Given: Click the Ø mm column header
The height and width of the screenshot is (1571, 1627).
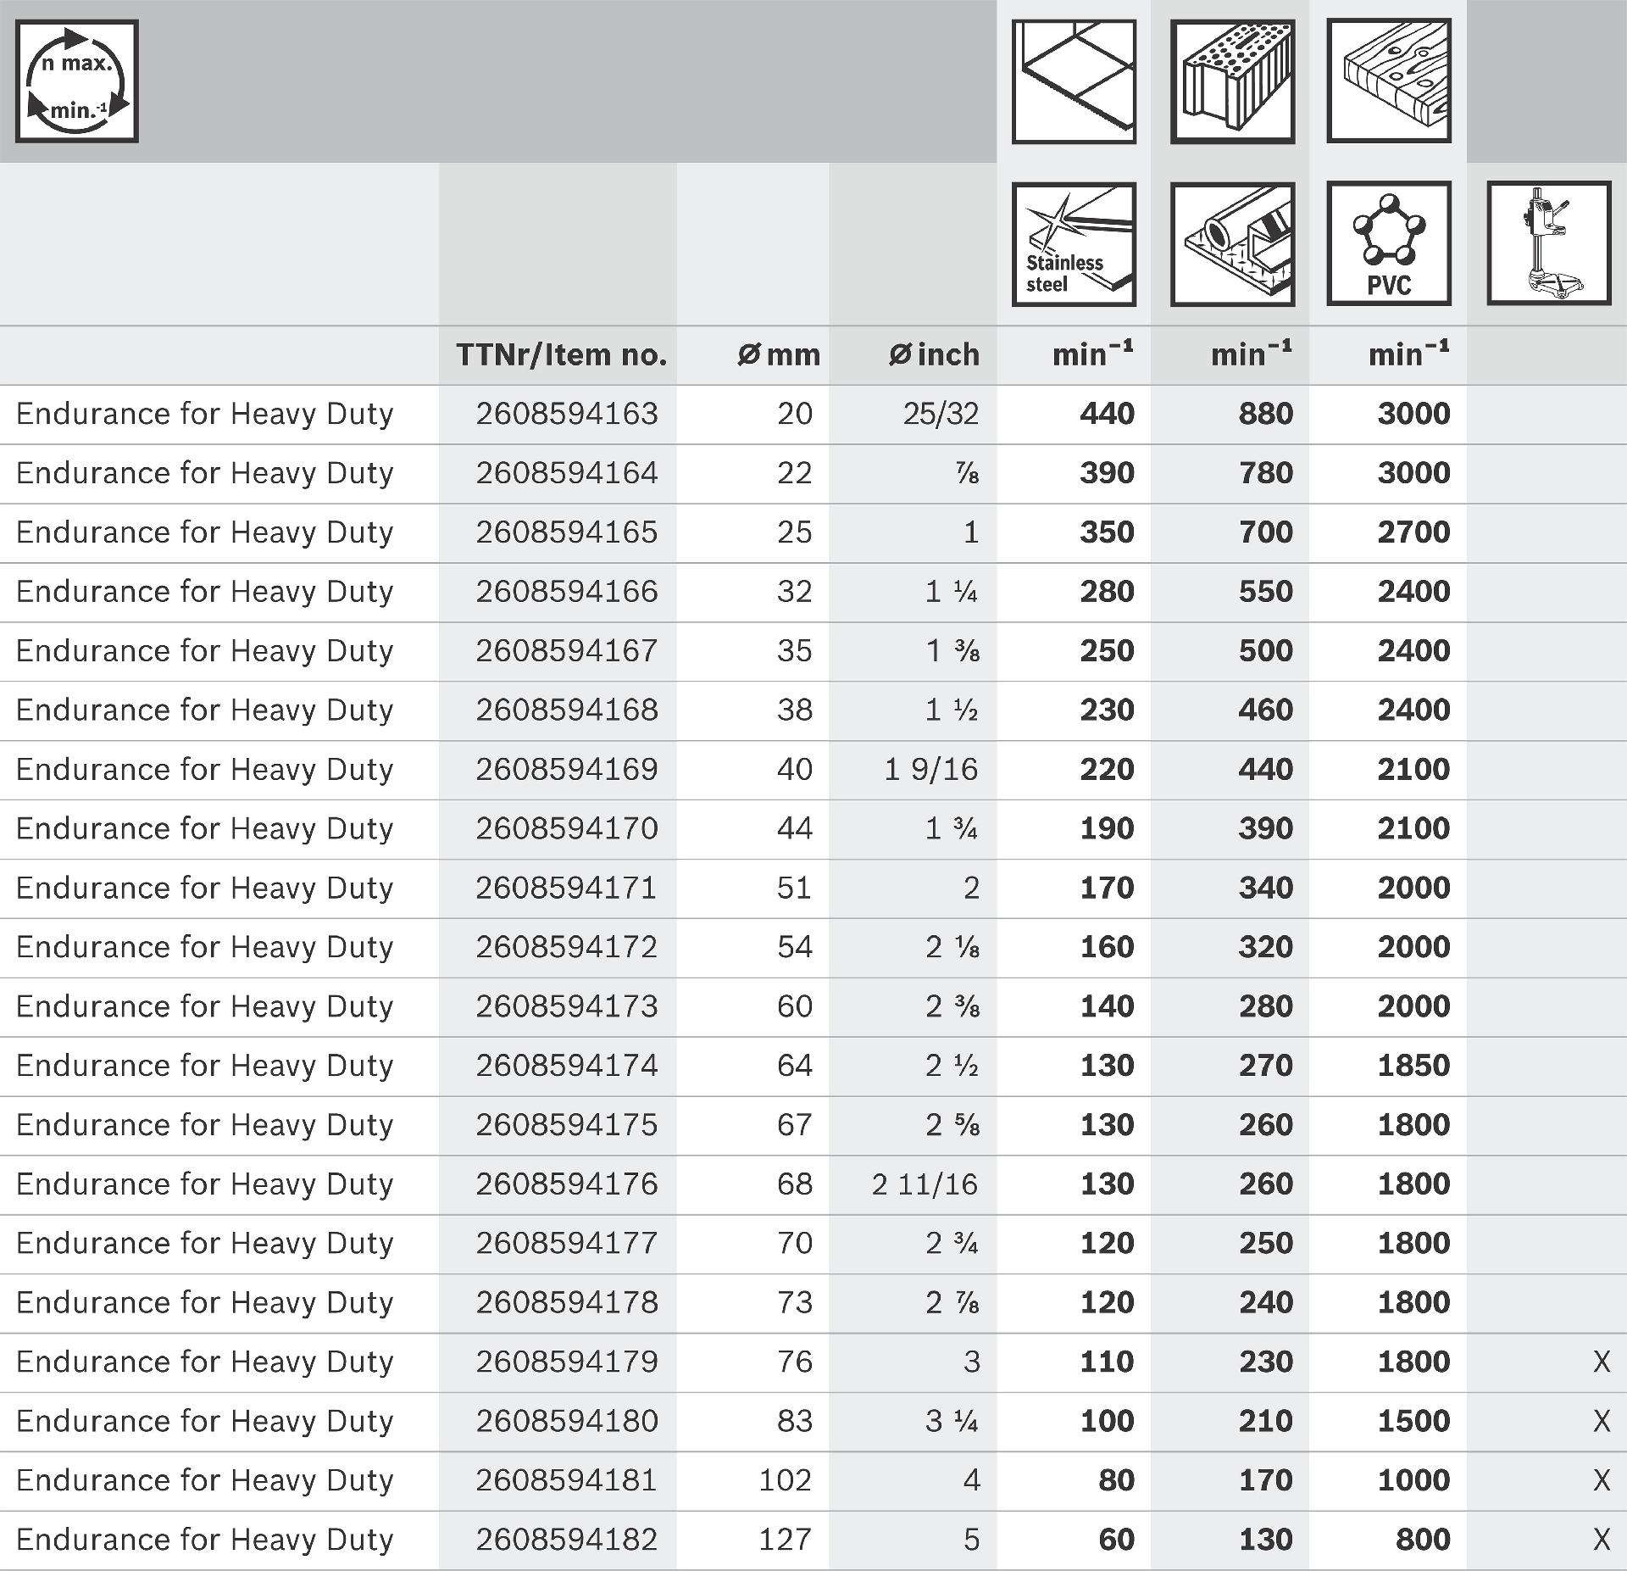Looking at the screenshot, I should pyautogui.click(x=779, y=354).
